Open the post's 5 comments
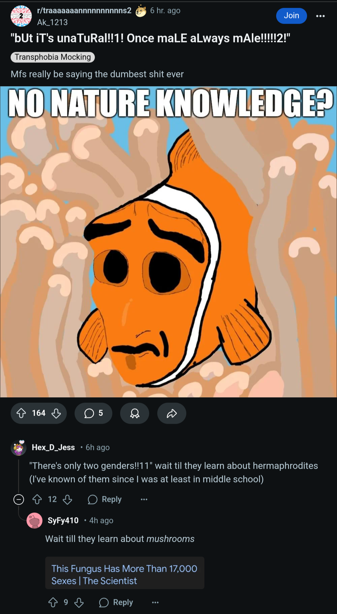The image size is (337, 614). coord(93,413)
